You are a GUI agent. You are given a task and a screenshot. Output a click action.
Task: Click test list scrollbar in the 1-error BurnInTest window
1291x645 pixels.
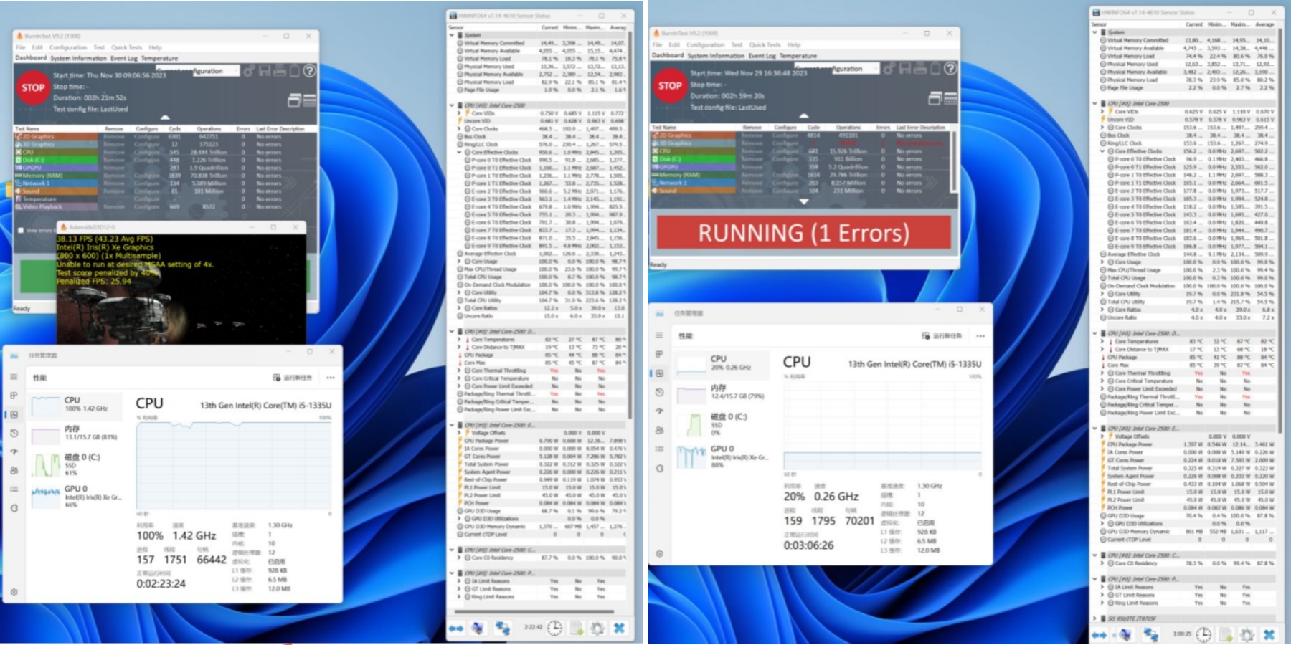[x=953, y=161]
